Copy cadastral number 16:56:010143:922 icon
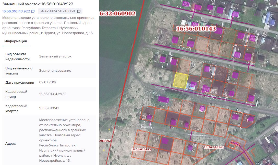This screenshot has width=278, height=165. (x=33, y=11)
